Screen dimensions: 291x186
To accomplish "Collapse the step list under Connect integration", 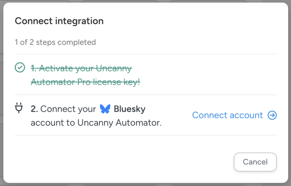I will 59,21.
